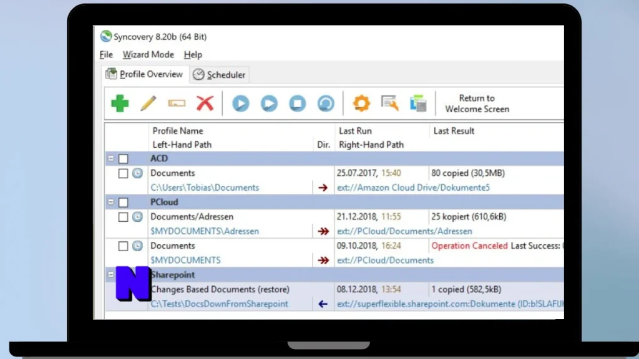Click 80 copied (30,5MB) result

(468, 173)
